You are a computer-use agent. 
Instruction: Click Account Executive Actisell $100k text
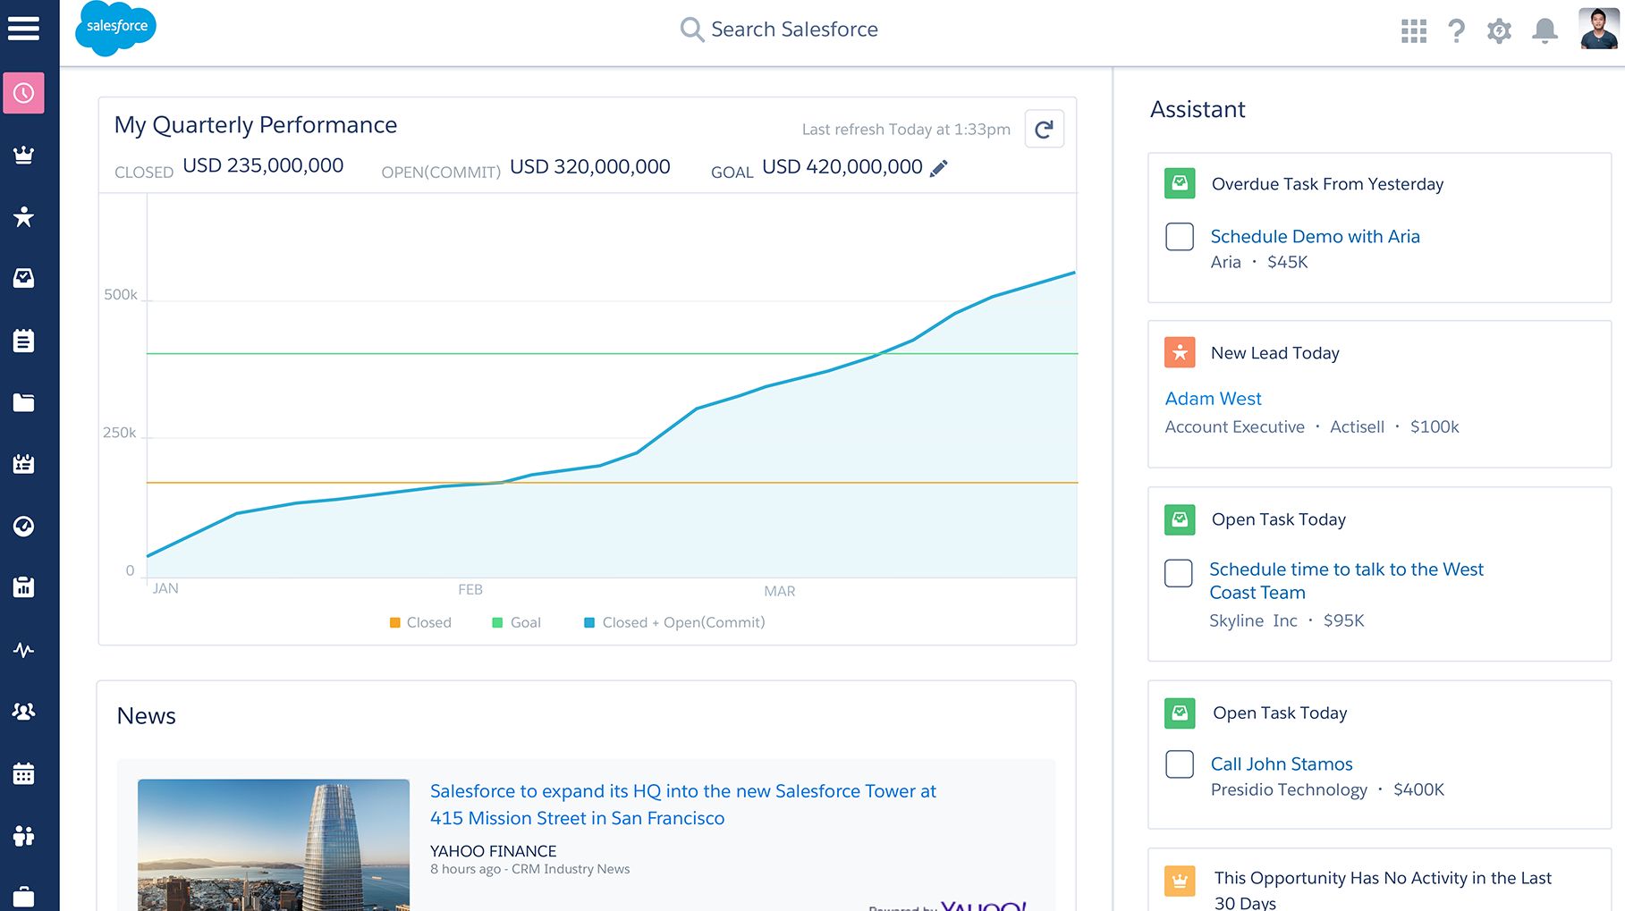pyautogui.click(x=1312, y=427)
